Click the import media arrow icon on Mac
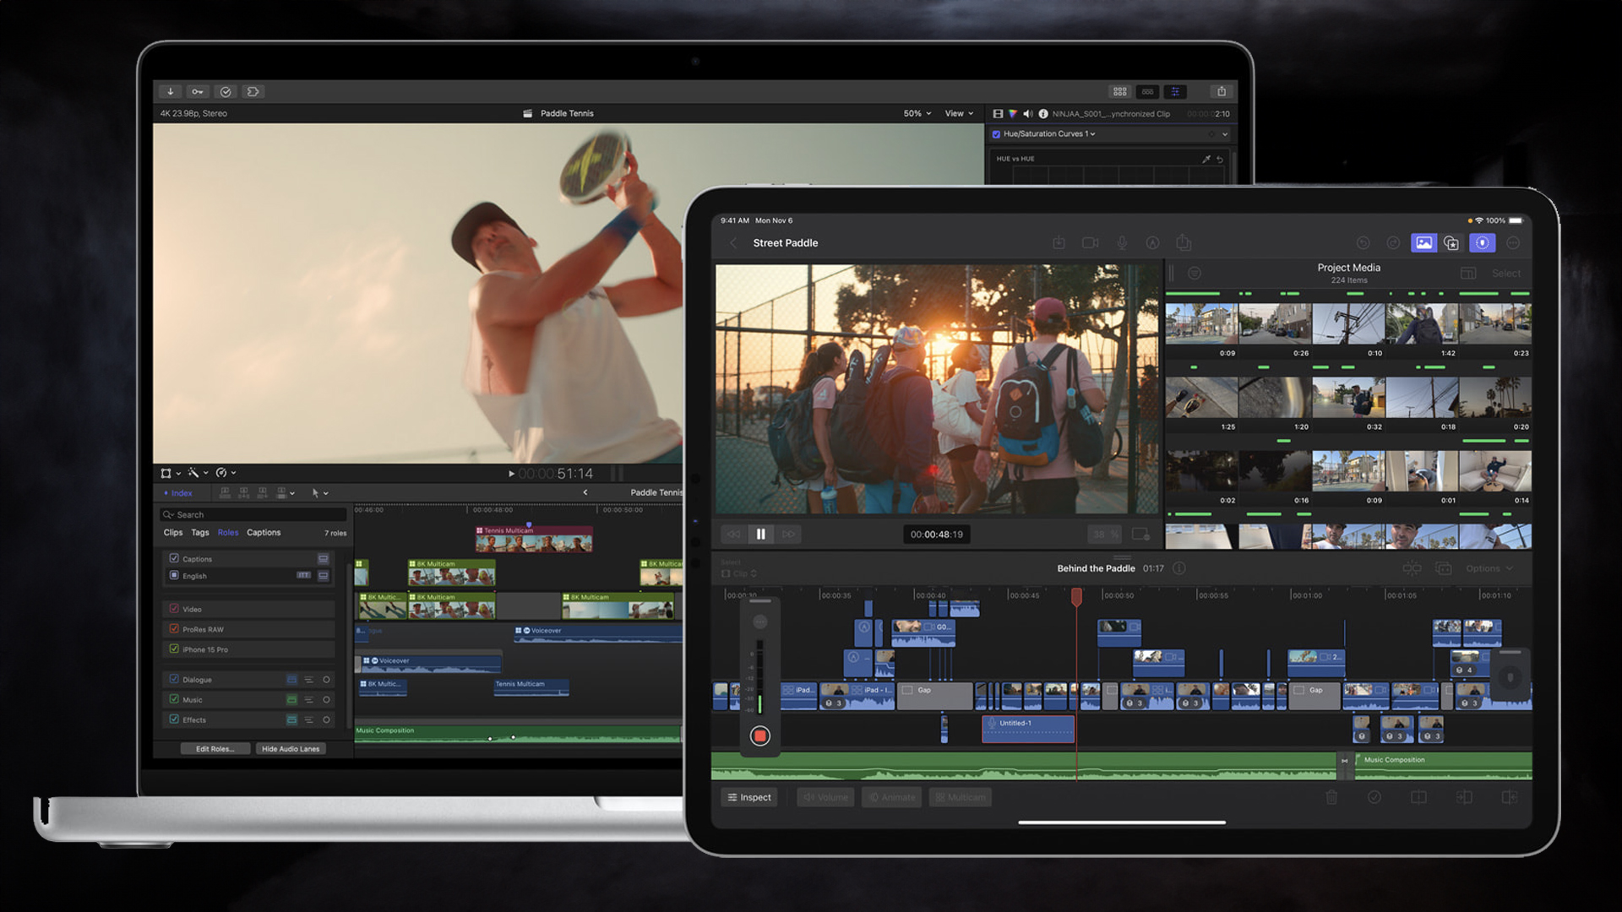Image resolution: width=1622 pixels, height=912 pixels. [170, 91]
